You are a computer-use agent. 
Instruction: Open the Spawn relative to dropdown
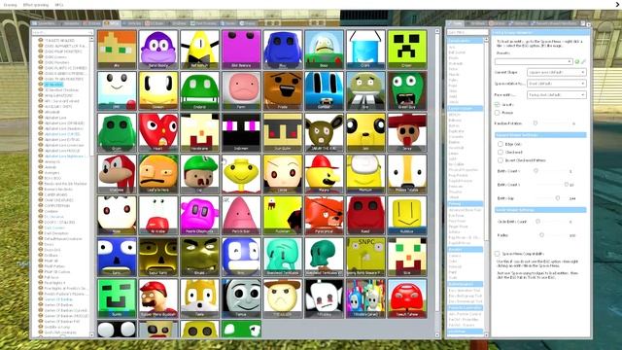coord(556,84)
